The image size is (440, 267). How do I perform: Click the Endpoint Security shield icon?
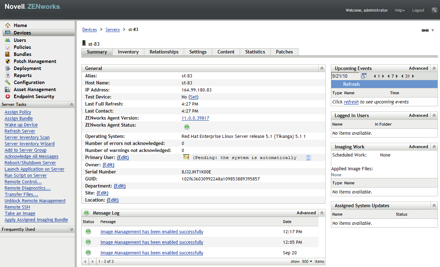[7, 96]
